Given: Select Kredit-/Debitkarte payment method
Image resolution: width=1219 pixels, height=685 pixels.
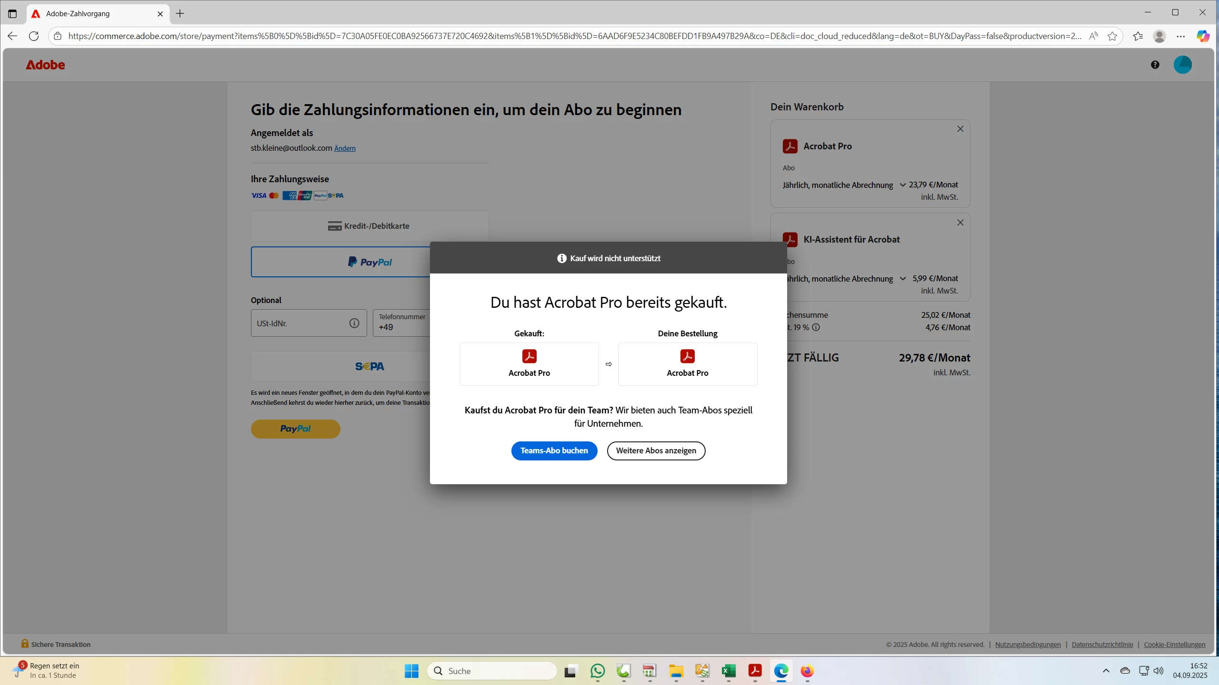Looking at the screenshot, I should [x=369, y=226].
